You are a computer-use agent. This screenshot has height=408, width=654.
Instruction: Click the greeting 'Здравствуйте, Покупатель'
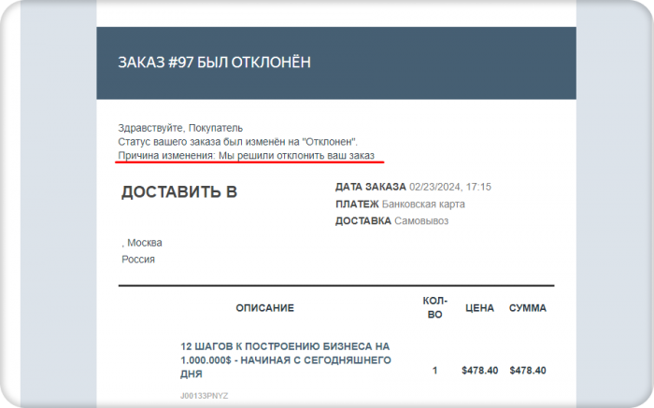click(x=180, y=128)
